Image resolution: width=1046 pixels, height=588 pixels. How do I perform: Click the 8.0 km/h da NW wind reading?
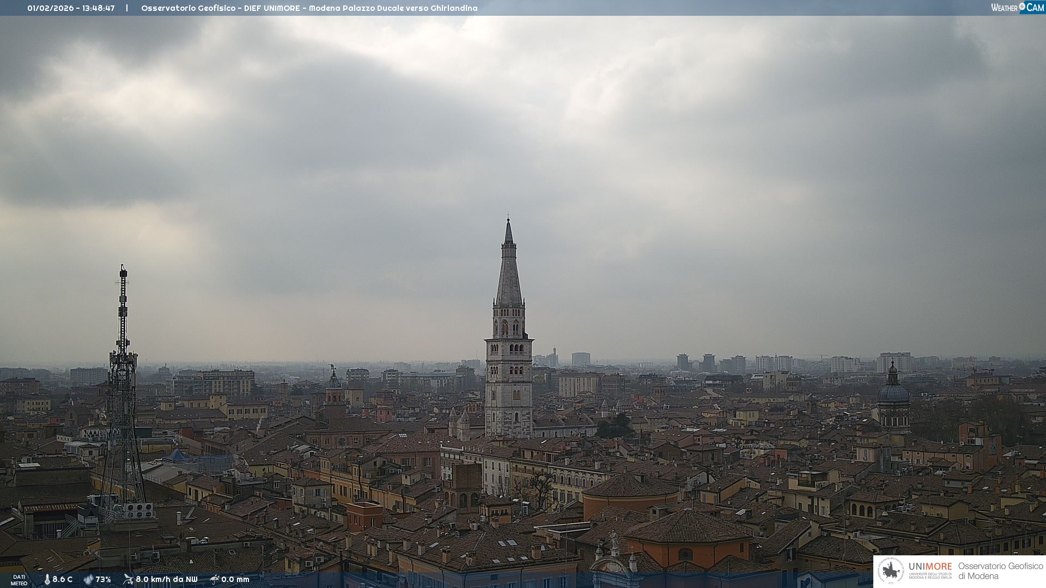167,580
